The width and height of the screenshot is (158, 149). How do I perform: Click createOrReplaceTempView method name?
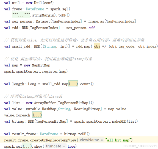click(x=53, y=140)
